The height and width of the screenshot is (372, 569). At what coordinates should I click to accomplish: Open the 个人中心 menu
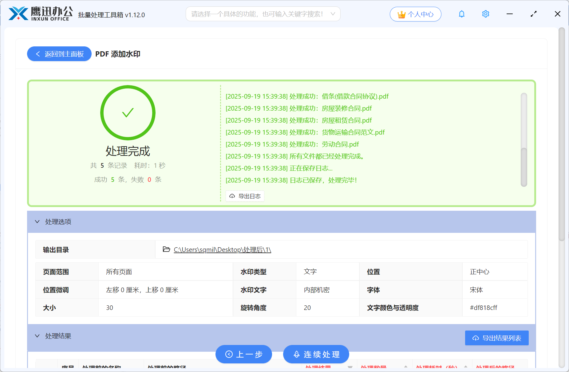(415, 14)
